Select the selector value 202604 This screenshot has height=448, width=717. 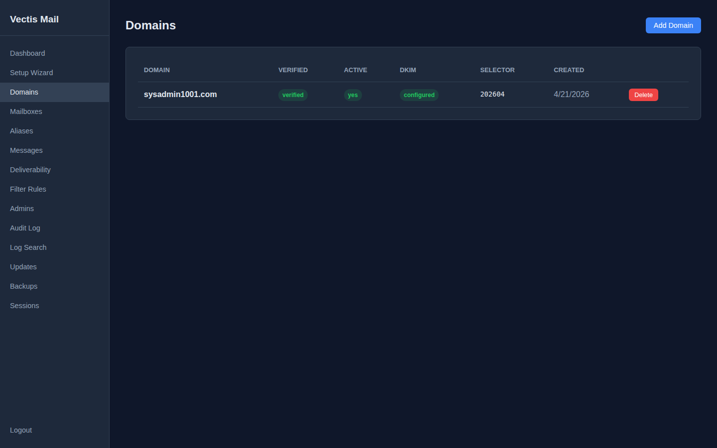(x=492, y=95)
